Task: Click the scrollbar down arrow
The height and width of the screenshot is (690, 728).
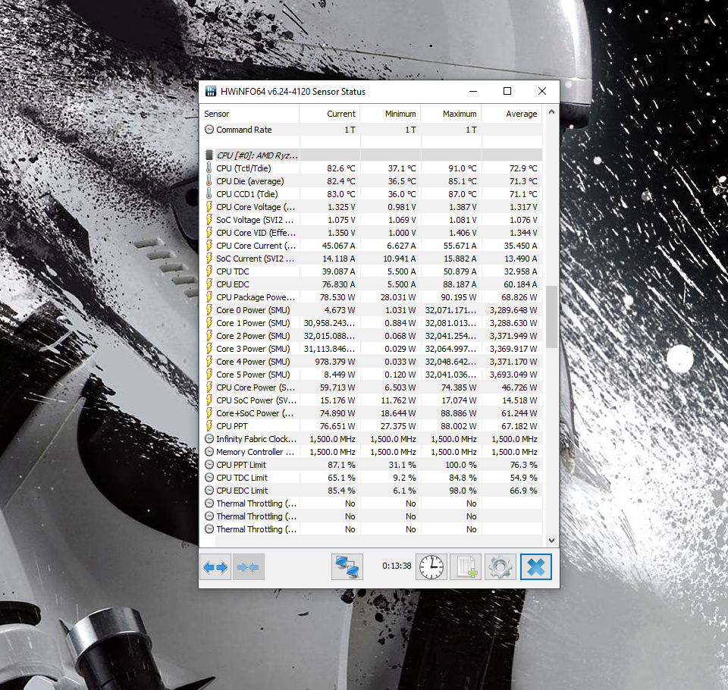Action: (x=551, y=541)
